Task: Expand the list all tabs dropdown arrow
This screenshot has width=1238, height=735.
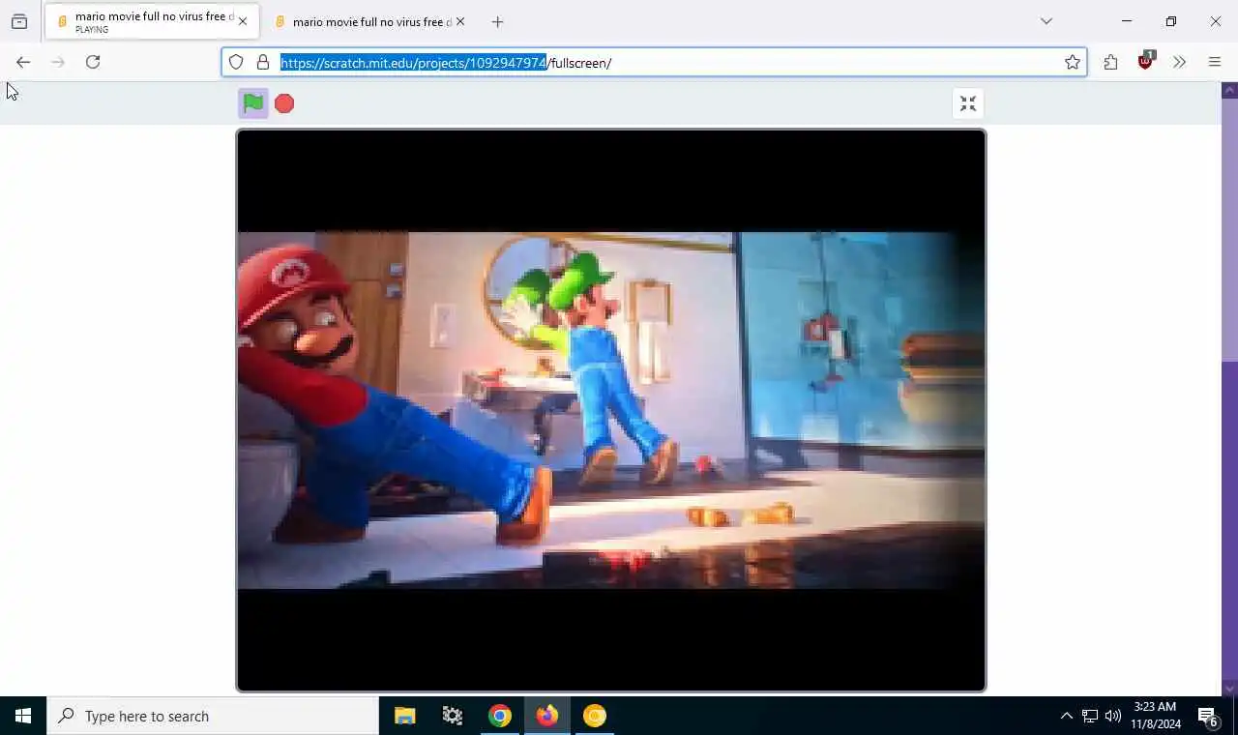Action: coord(1046,21)
